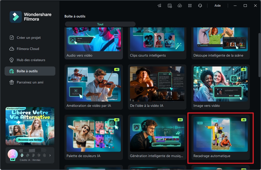This screenshot has height=170, width=261.
Task: Click the toolbox icon beside Boîte à outils
Action: tap(12, 71)
